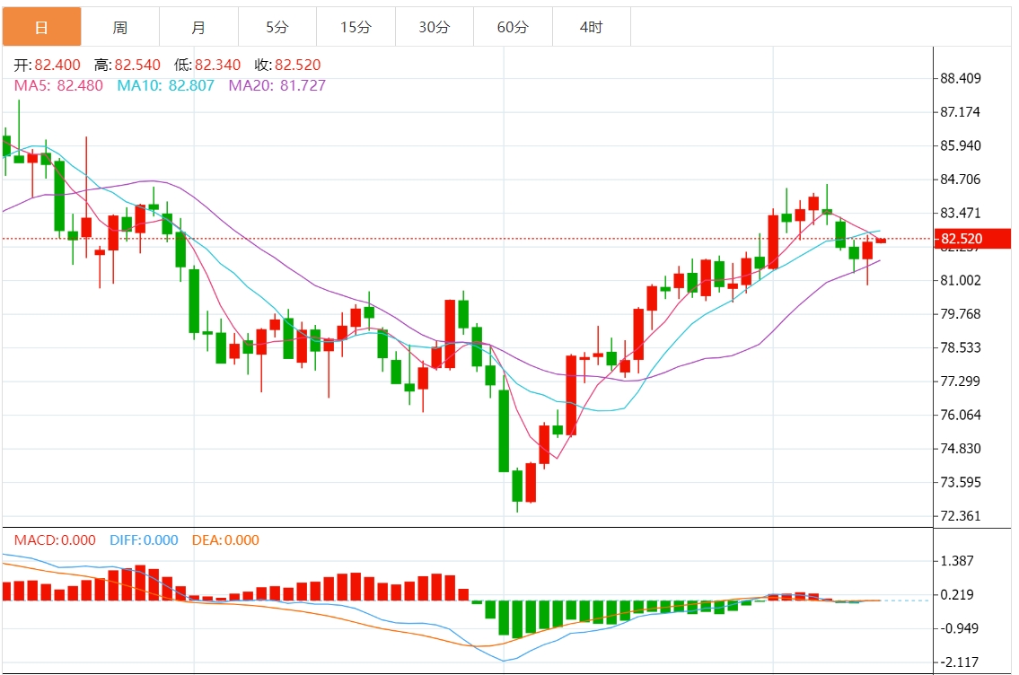Click the 76.064 price axis label
This screenshot has width=1019, height=675.
click(961, 415)
